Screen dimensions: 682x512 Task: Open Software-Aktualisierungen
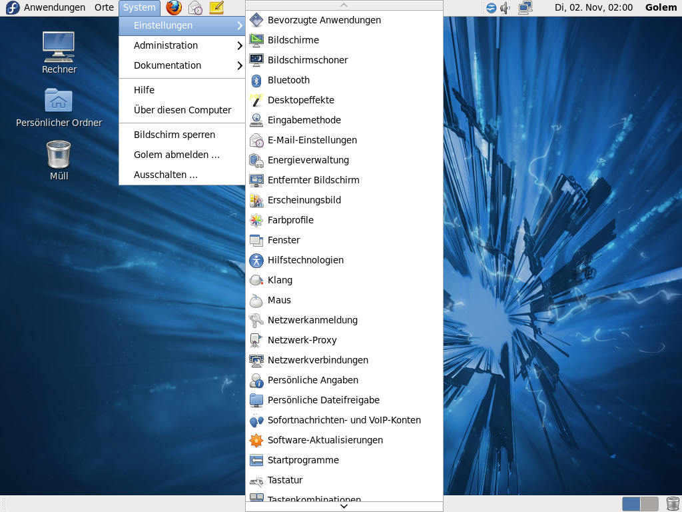(326, 440)
